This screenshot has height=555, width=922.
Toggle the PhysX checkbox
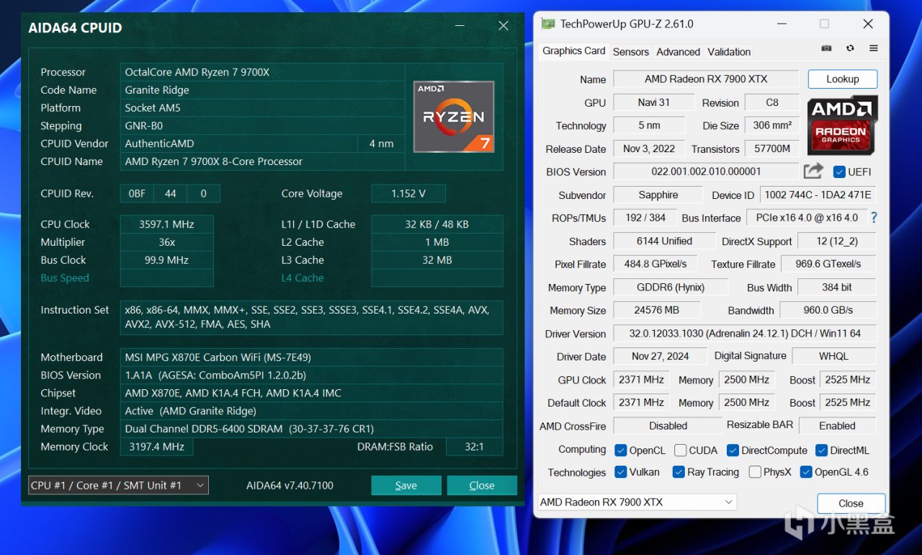click(755, 472)
